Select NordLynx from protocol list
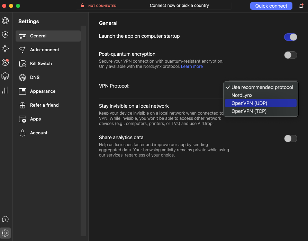 click(x=261, y=95)
